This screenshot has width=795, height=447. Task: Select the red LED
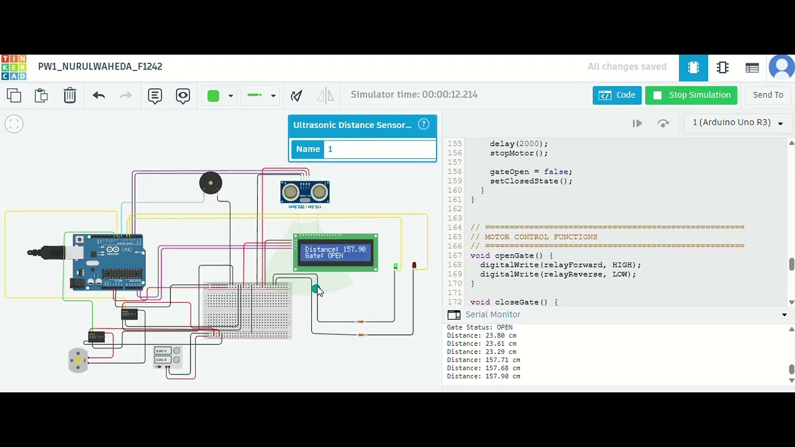point(414,266)
